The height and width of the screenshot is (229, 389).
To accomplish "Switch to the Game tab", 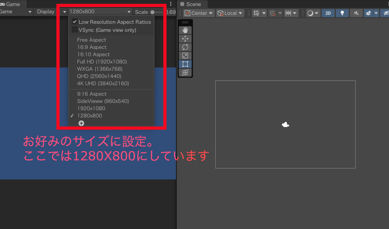I will [13, 4].
